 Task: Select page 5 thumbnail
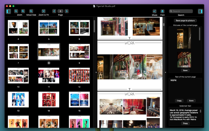point(49,28)
